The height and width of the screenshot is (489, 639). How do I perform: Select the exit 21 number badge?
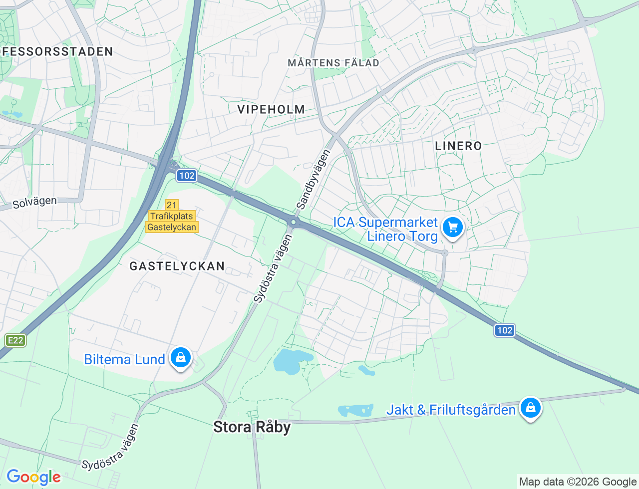[x=172, y=205]
